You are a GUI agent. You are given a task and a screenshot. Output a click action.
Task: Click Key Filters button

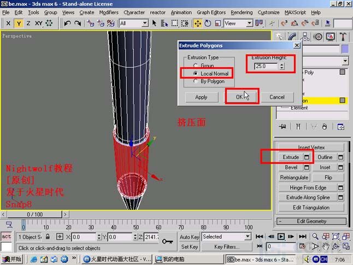tap(227, 247)
